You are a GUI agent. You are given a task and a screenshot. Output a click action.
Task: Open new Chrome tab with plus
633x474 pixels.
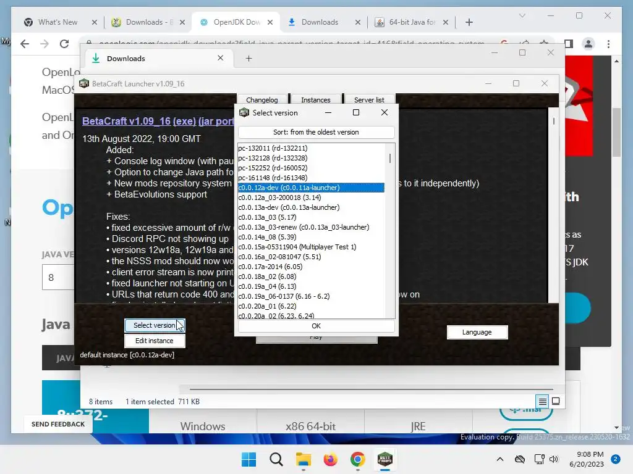click(469, 22)
